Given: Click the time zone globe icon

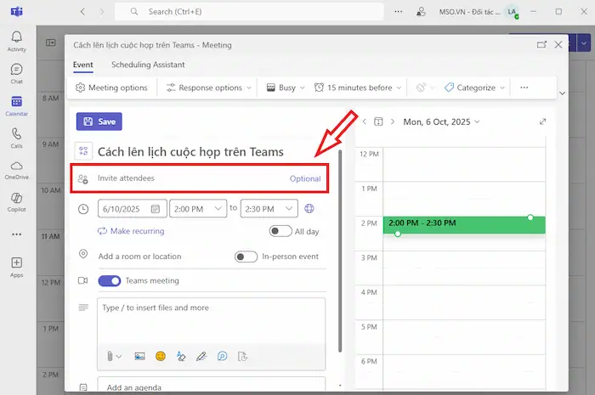Looking at the screenshot, I should [309, 208].
